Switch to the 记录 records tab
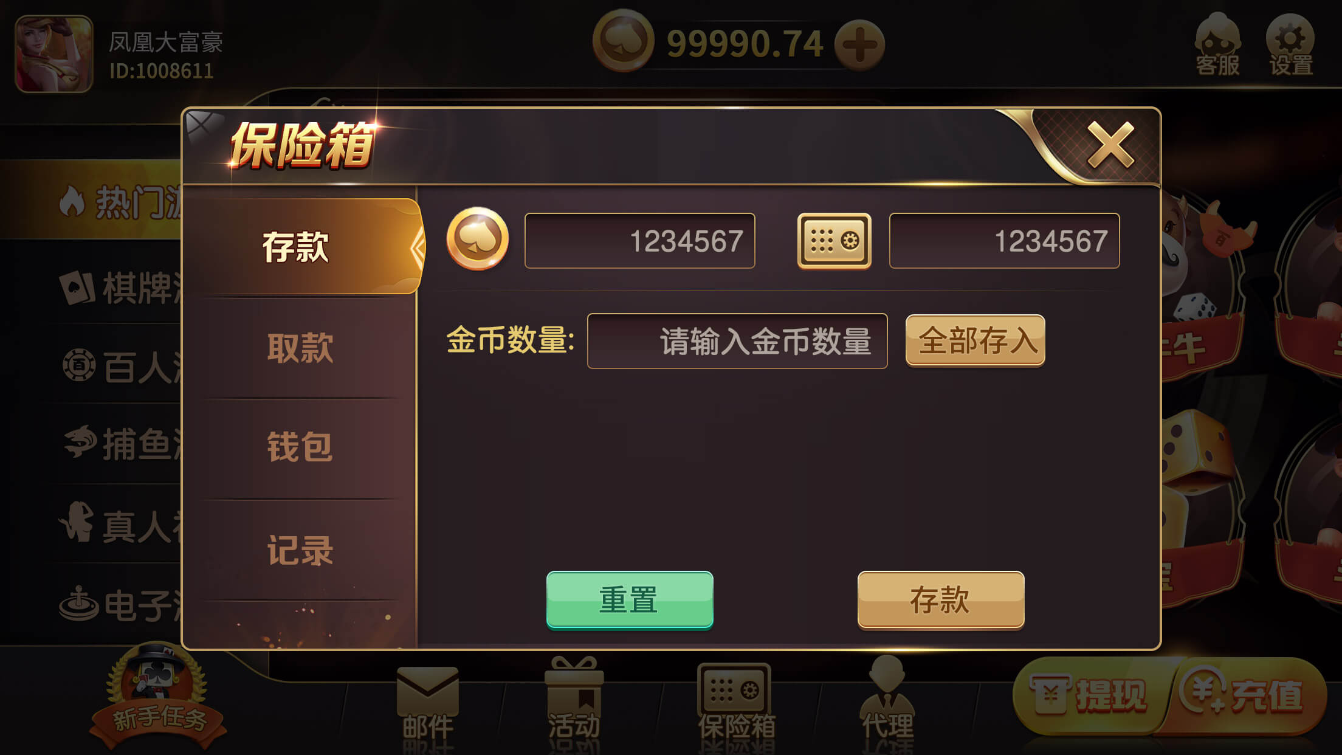1342x755 pixels. point(300,550)
